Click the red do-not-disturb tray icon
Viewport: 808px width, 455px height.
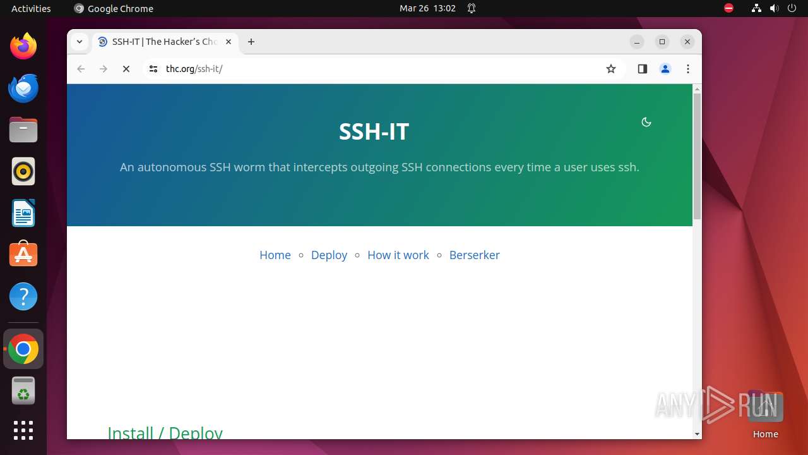click(728, 8)
